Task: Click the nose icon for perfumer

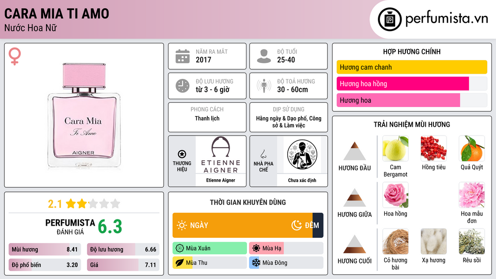Action: [263, 154]
